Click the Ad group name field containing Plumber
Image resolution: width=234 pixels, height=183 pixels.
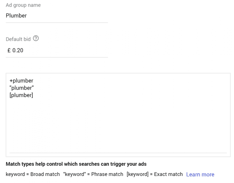[x=57, y=16]
